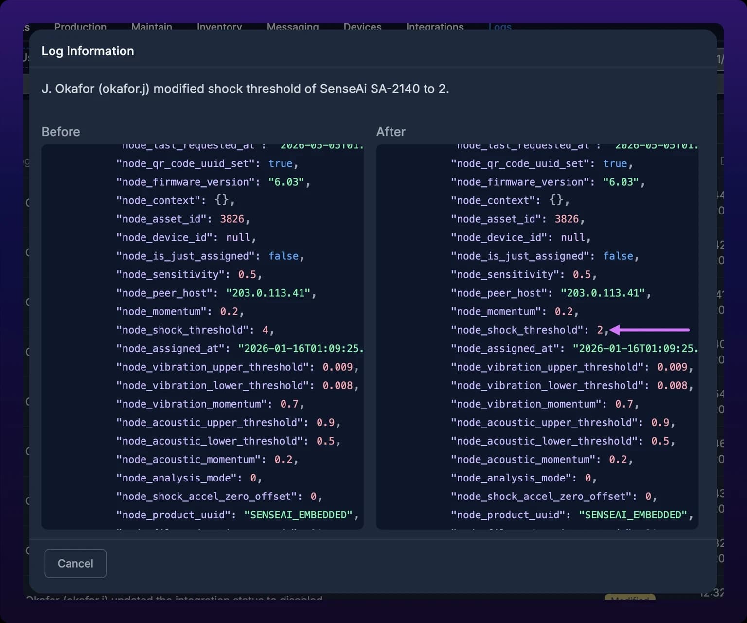Image resolution: width=747 pixels, height=623 pixels.
Task: Click the Cancel button in the dialog
Action: click(75, 563)
